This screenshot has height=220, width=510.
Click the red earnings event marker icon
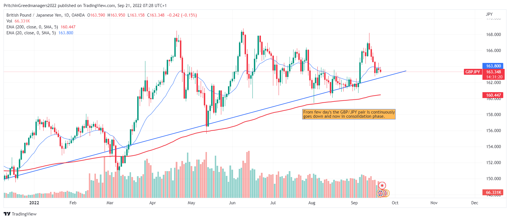(x=382, y=185)
